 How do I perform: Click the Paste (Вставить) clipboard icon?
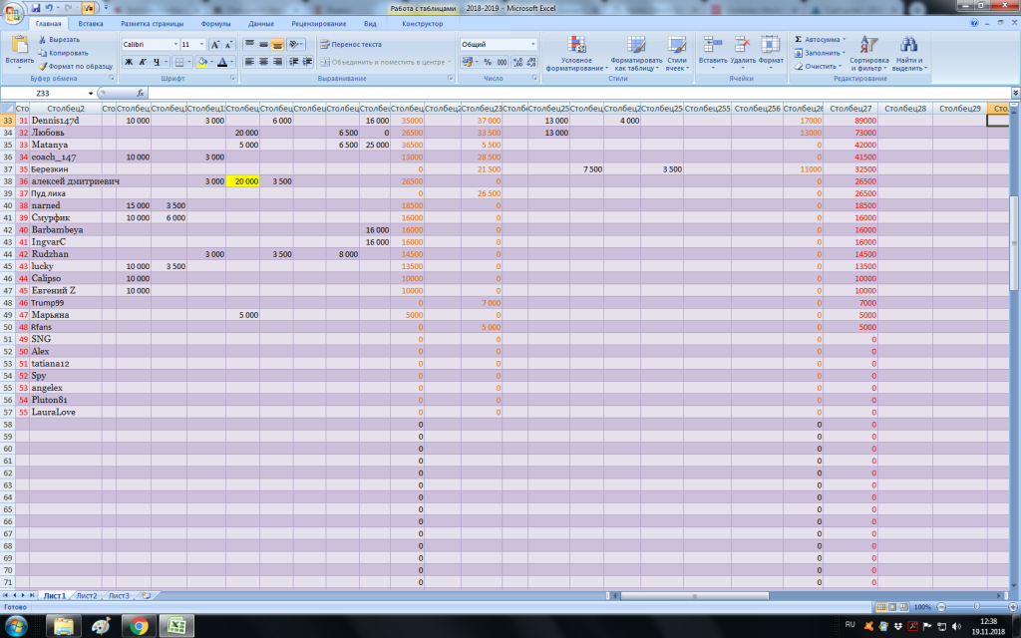coord(19,44)
